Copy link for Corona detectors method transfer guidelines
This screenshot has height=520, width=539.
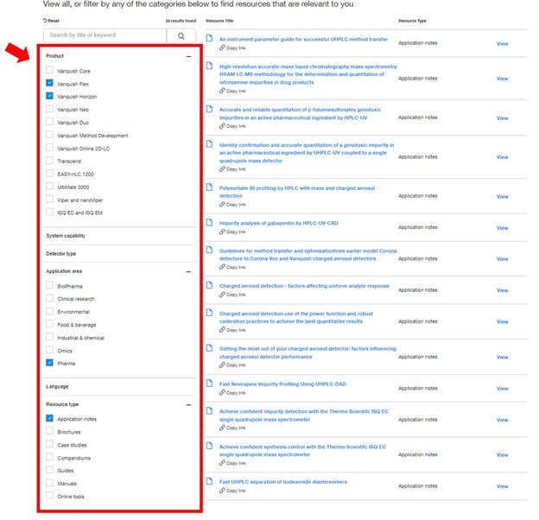point(232,267)
